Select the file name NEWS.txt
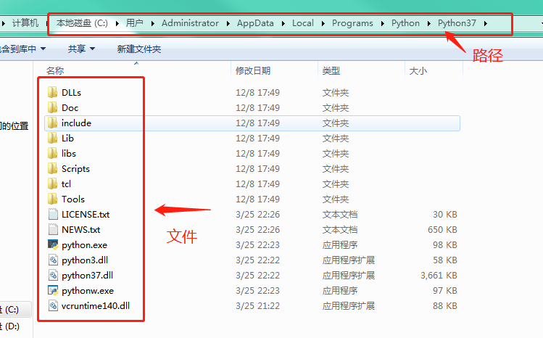Image resolution: width=543 pixels, height=338 pixels. pos(81,230)
